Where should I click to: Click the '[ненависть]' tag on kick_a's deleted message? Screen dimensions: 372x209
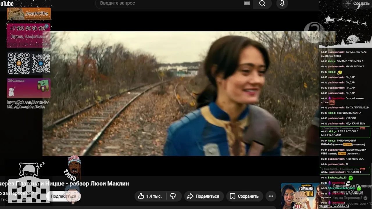(359, 145)
